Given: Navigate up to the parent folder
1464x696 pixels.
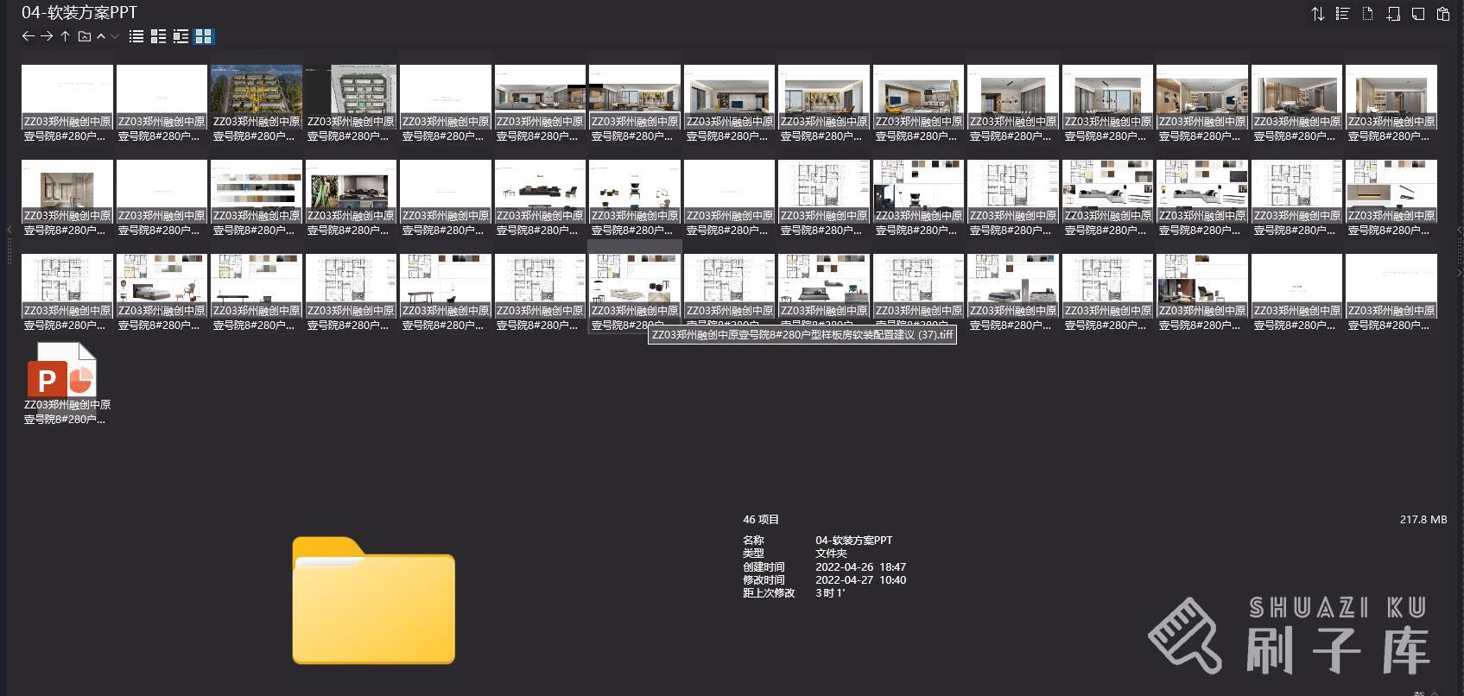Looking at the screenshot, I should [65, 36].
